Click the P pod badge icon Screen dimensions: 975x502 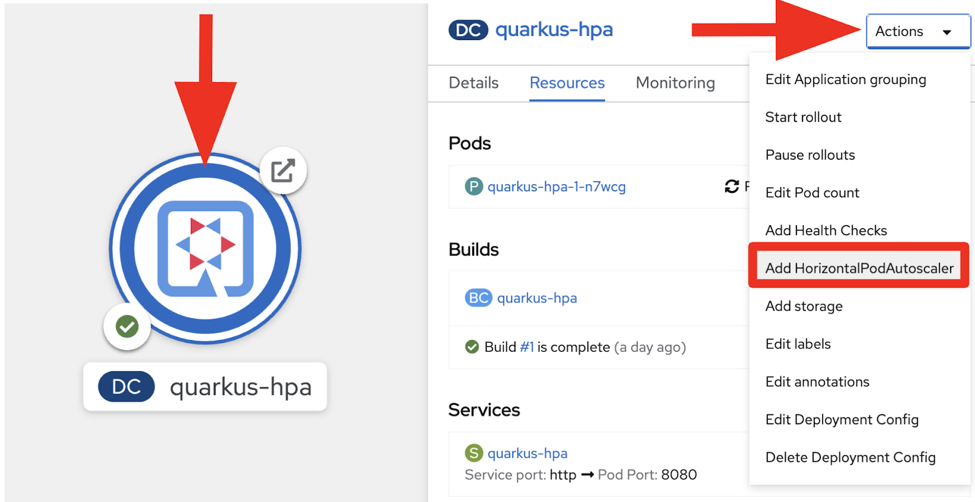473,187
